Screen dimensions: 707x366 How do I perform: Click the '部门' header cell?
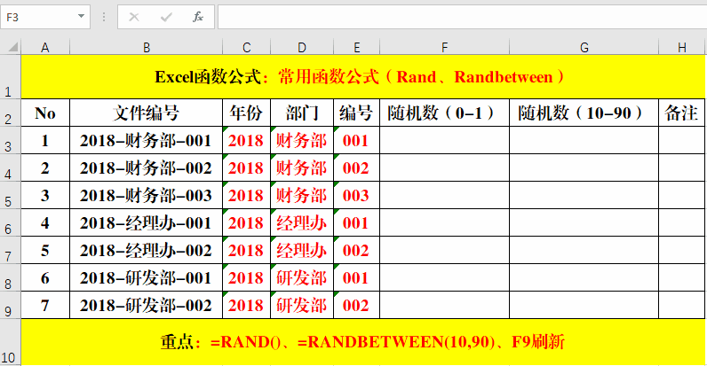click(x=302, y=113)
